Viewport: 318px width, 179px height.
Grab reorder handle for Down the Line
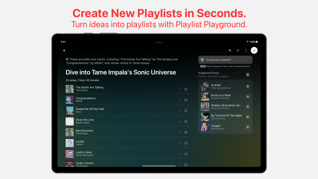pos(186,122)
